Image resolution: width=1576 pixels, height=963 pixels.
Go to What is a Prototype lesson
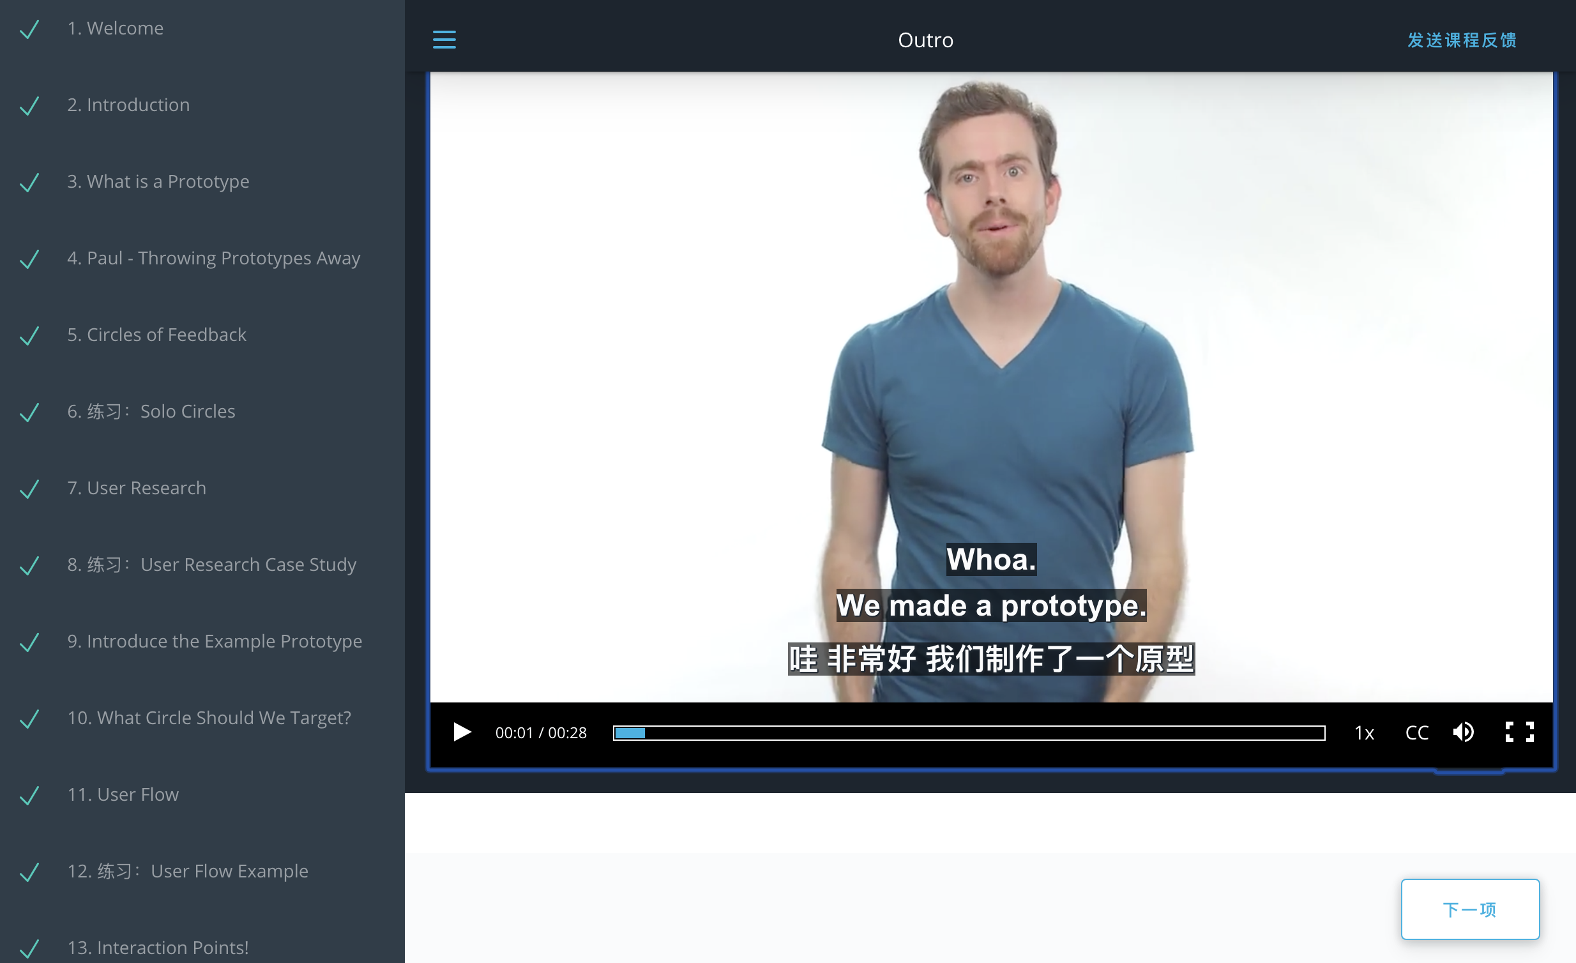click(x=158, y=181)
